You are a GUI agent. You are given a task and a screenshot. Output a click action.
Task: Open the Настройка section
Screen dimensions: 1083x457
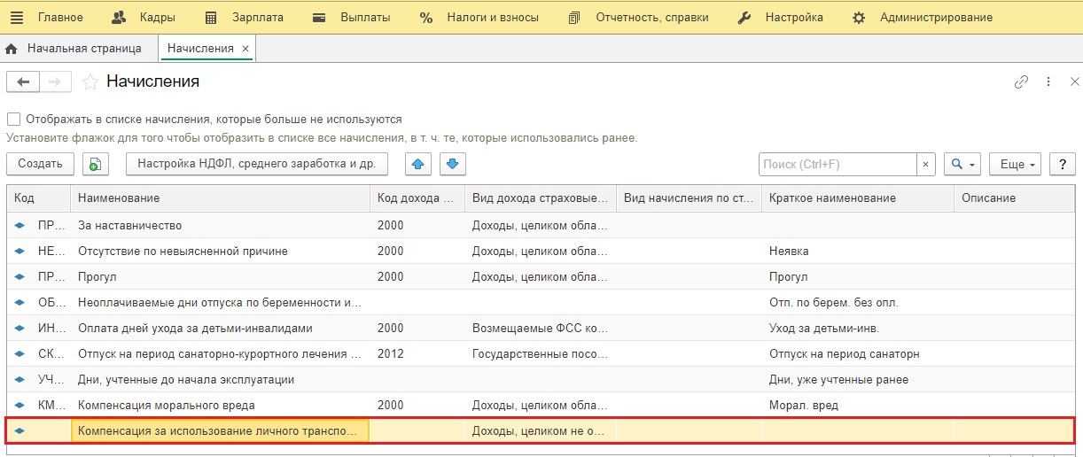[x=780, y=17]
